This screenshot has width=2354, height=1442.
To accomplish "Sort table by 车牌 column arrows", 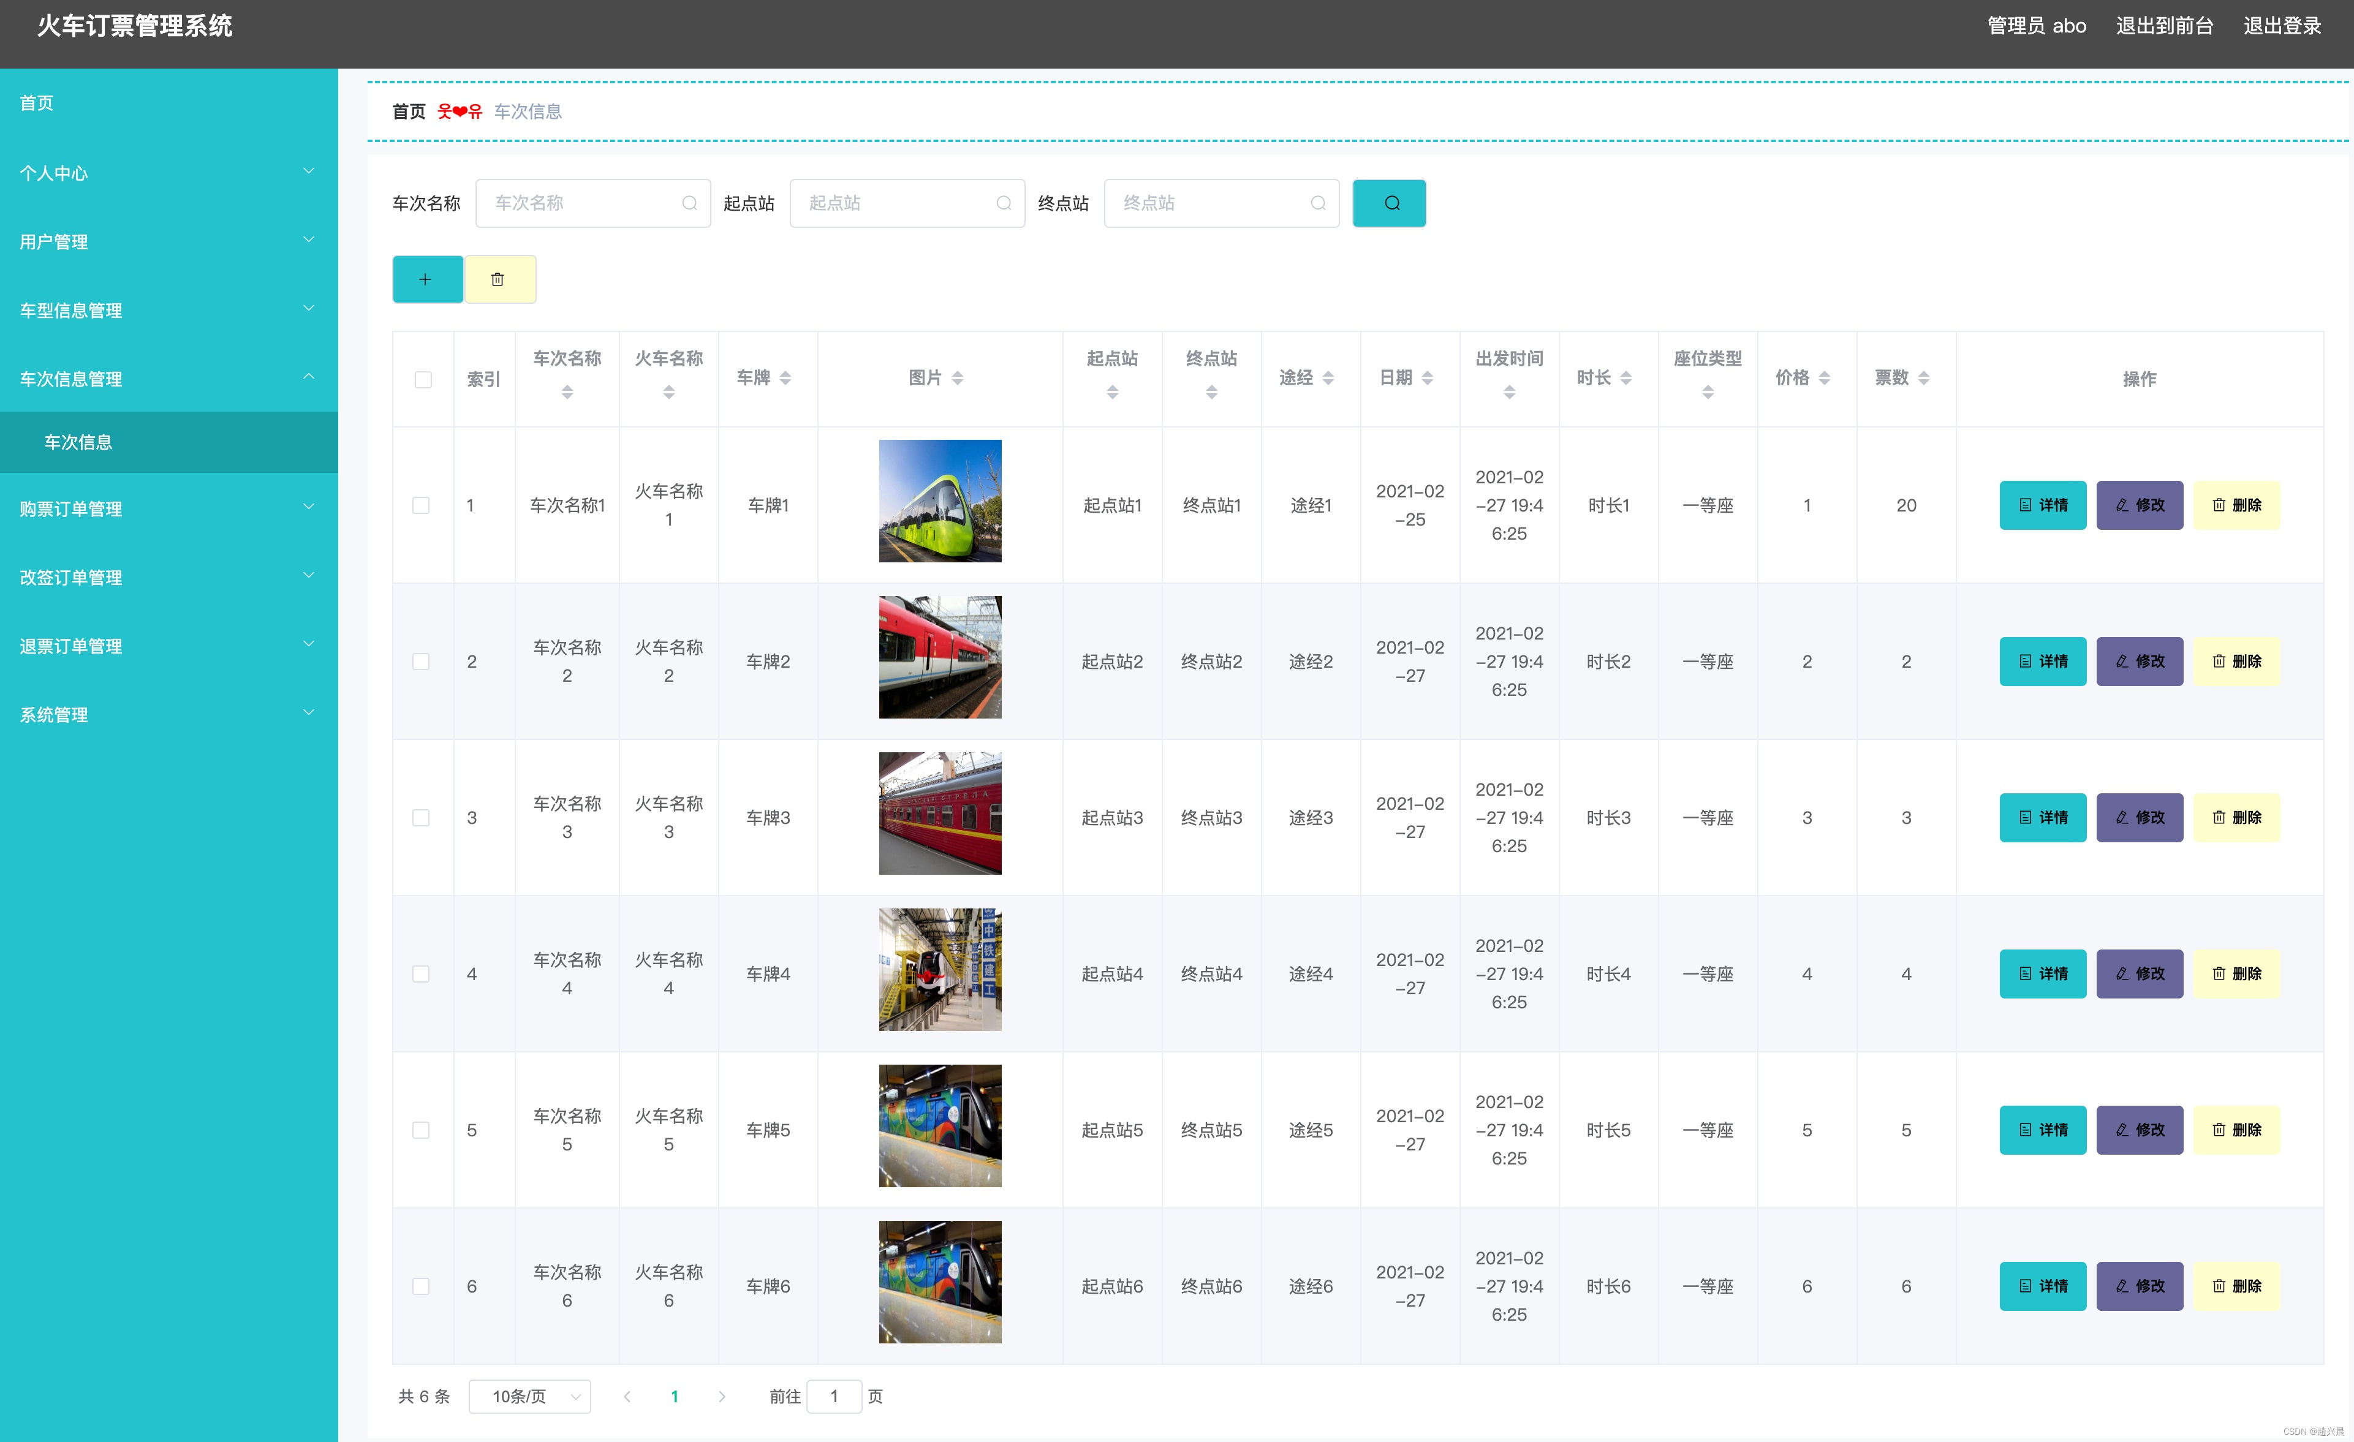I will (785, 378).
